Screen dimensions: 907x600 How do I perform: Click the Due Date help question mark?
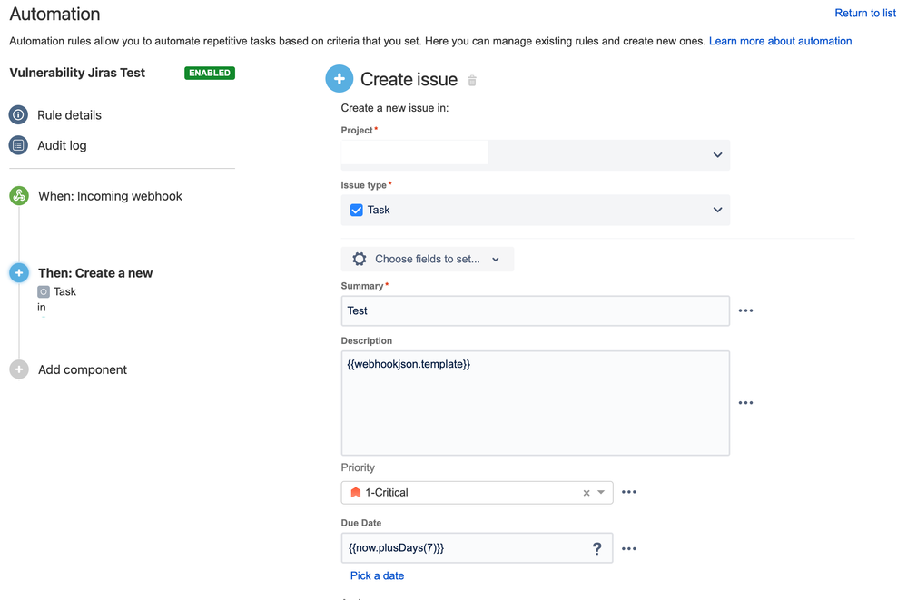597,548
